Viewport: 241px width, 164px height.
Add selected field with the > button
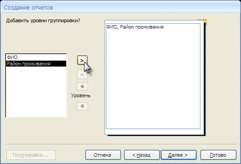82,60
